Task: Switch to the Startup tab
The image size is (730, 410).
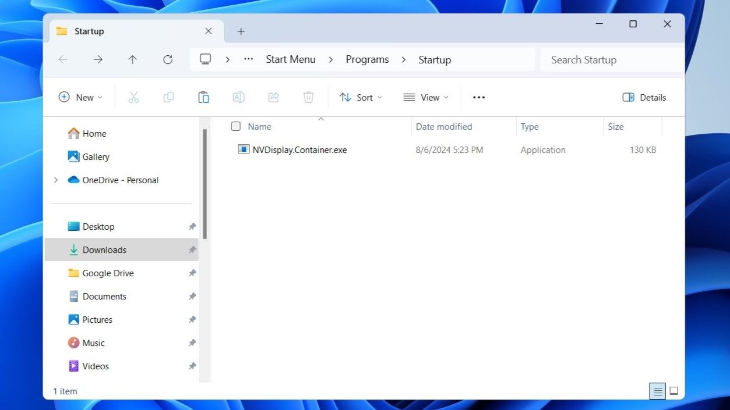Action: [89, 31]
